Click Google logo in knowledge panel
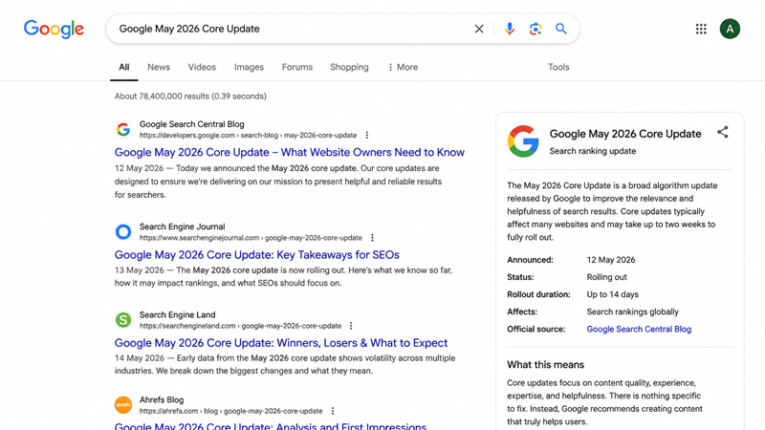 [523, 141]
